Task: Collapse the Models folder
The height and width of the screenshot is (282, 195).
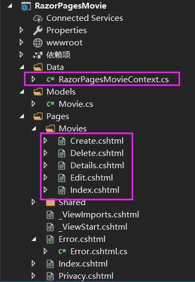Action: [22, 92]
